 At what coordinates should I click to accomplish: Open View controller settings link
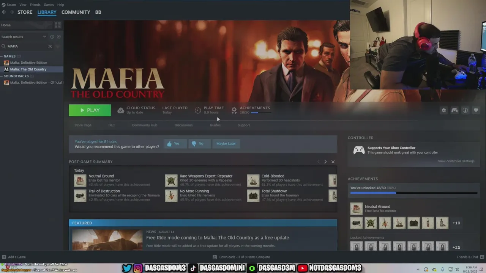click(456, 161)
